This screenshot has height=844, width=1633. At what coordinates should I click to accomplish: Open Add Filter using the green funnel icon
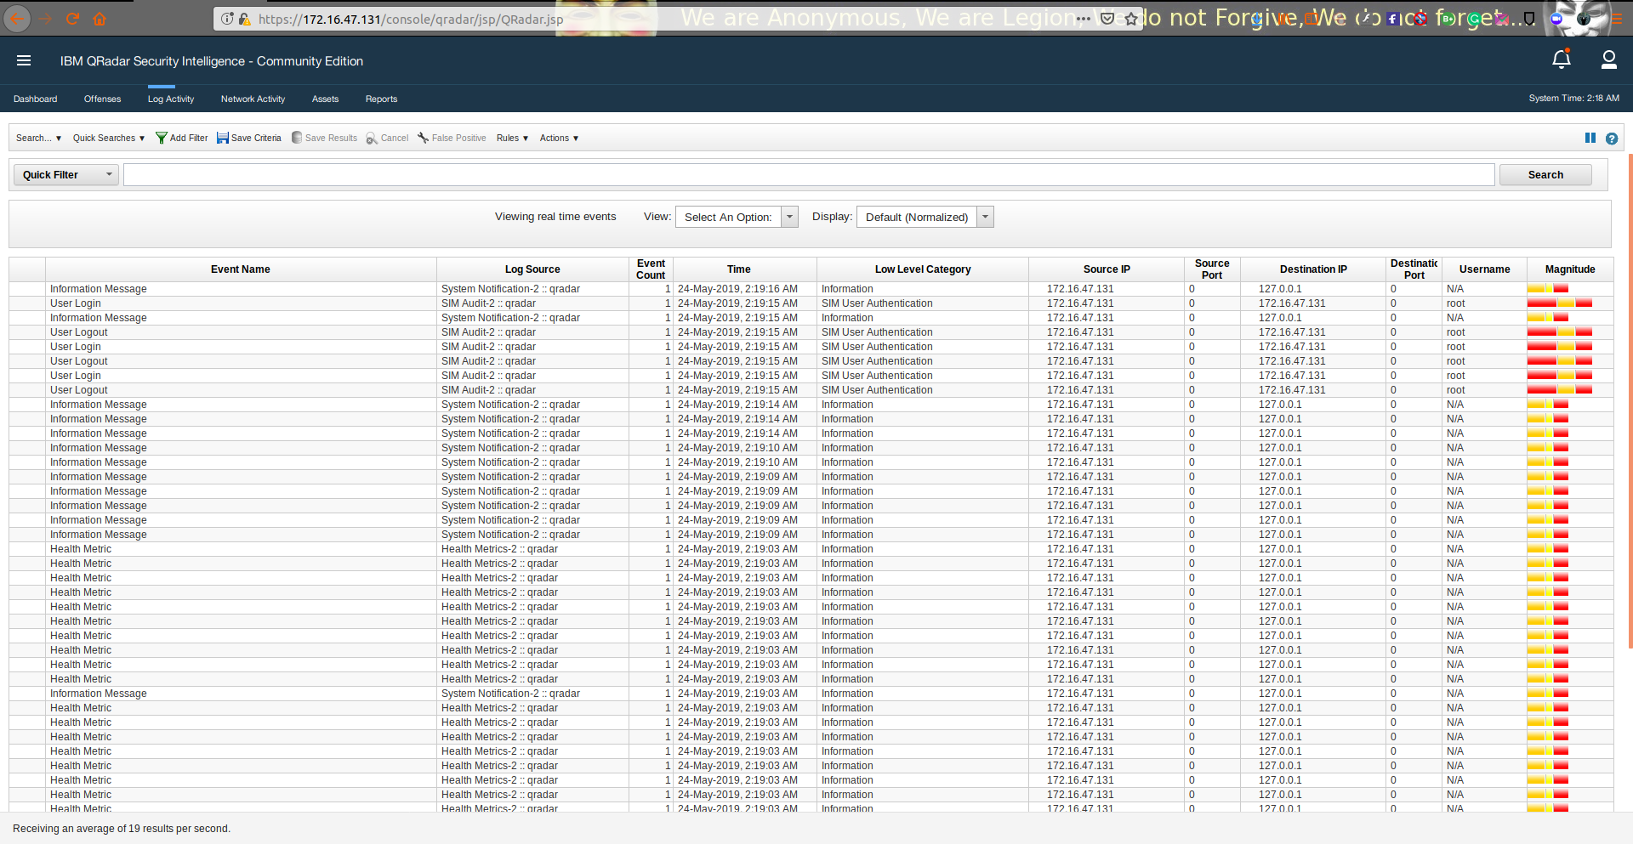coord(161,138)
